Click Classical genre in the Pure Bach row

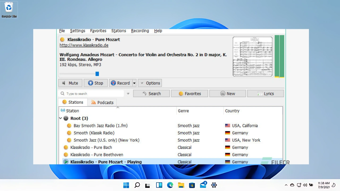click(x=184, y=147)
